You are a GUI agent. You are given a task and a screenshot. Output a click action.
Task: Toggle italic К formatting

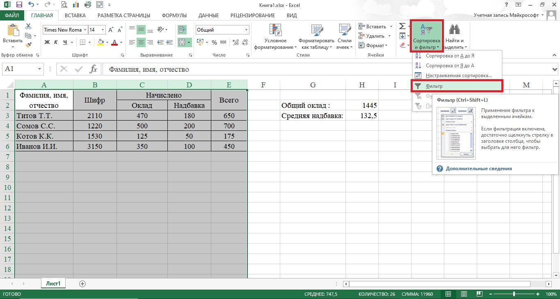tap(56, 42)
